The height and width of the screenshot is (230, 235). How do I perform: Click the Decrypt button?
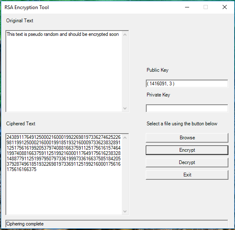(x=187, y=162)
